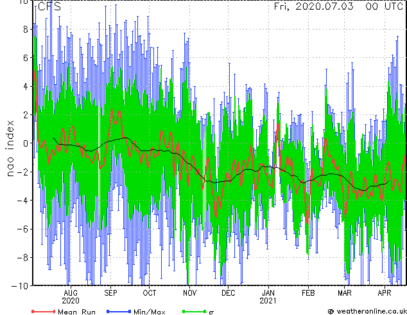
Task: Click the y-axis value -6
Action: tap(23, 229)
